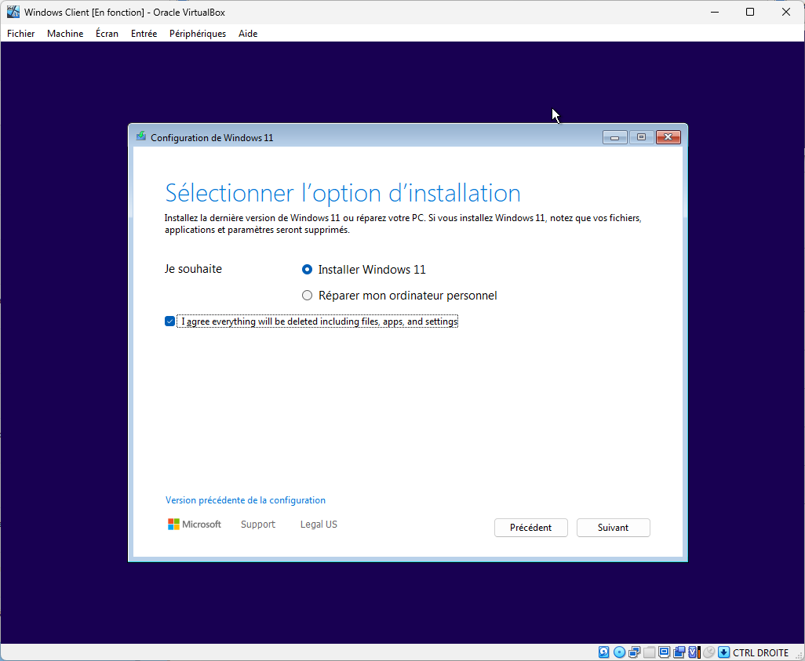Close the Oracle VirtualBox window
Screen dimensions: 805x661
[786, 12]
